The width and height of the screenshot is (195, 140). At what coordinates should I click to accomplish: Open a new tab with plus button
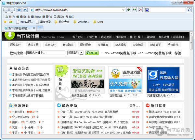pyautogui.click(x=40, y=28)
